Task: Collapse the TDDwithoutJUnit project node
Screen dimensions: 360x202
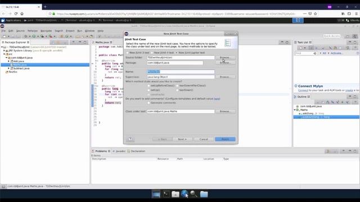Action: click(2, 47)
